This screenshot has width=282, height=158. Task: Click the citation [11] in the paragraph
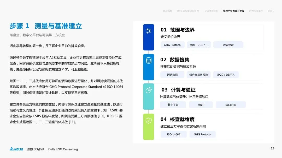tap(72, 122)
